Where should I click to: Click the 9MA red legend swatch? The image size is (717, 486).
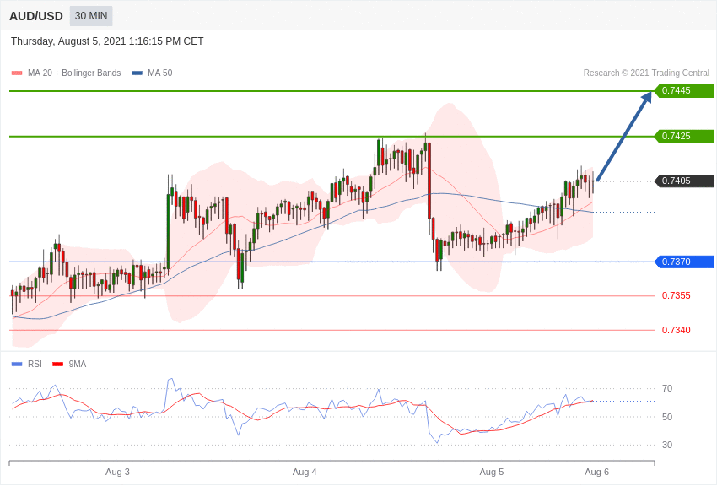57,364
